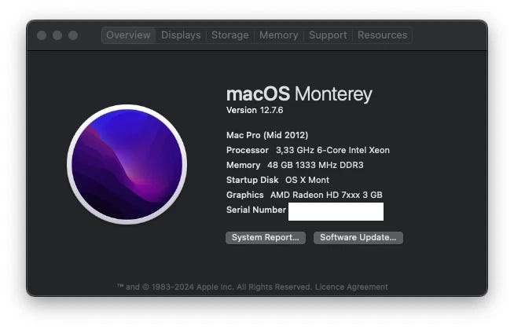Minimize the About This Mac window

point(57,35)
